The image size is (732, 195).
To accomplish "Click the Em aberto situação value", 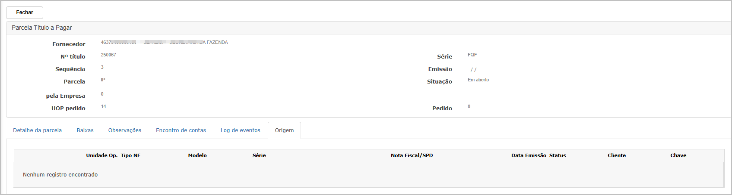I will [x=478, y=80].
